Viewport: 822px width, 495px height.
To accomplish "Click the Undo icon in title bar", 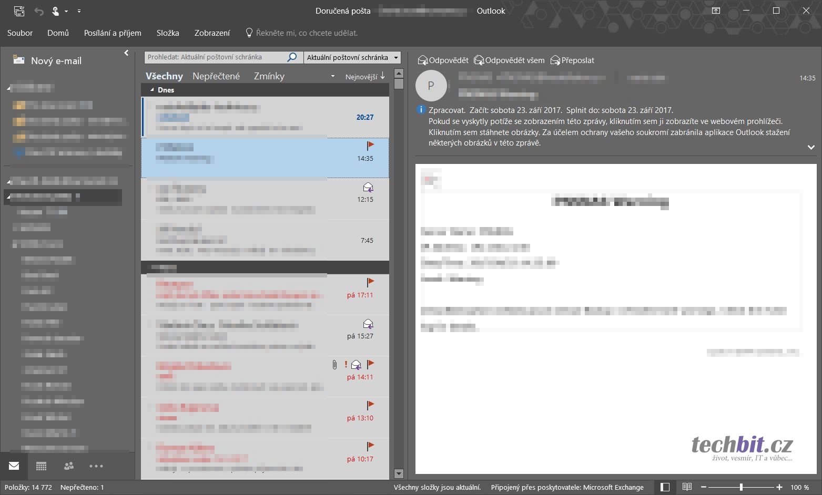I will [x=39, y=11].
